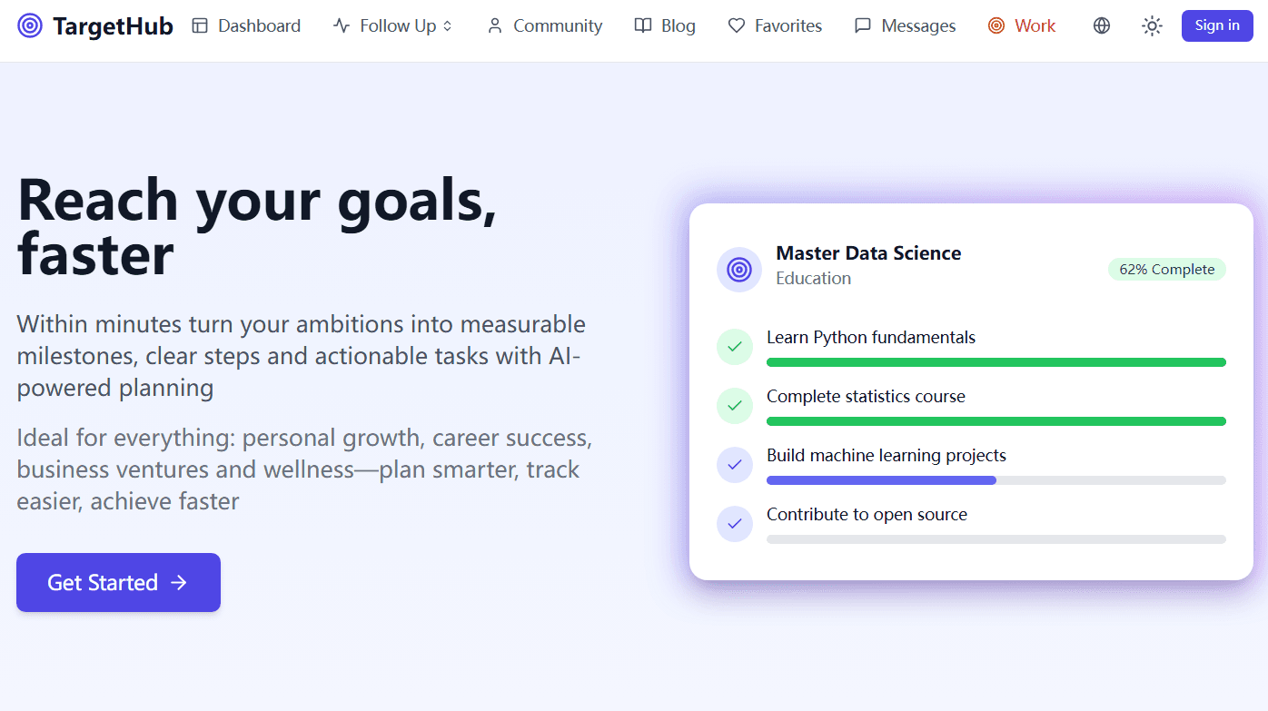
Task: Click the Get Started button
Action: 118,582
